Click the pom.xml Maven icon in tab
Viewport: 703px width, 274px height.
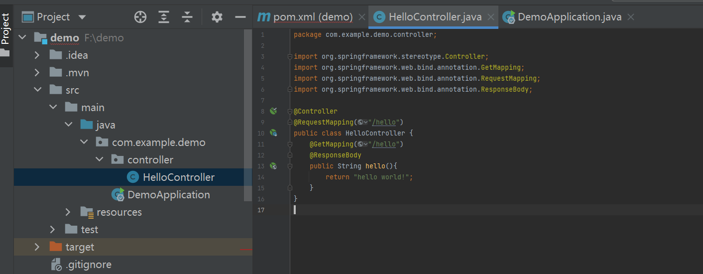coord(263,17)
